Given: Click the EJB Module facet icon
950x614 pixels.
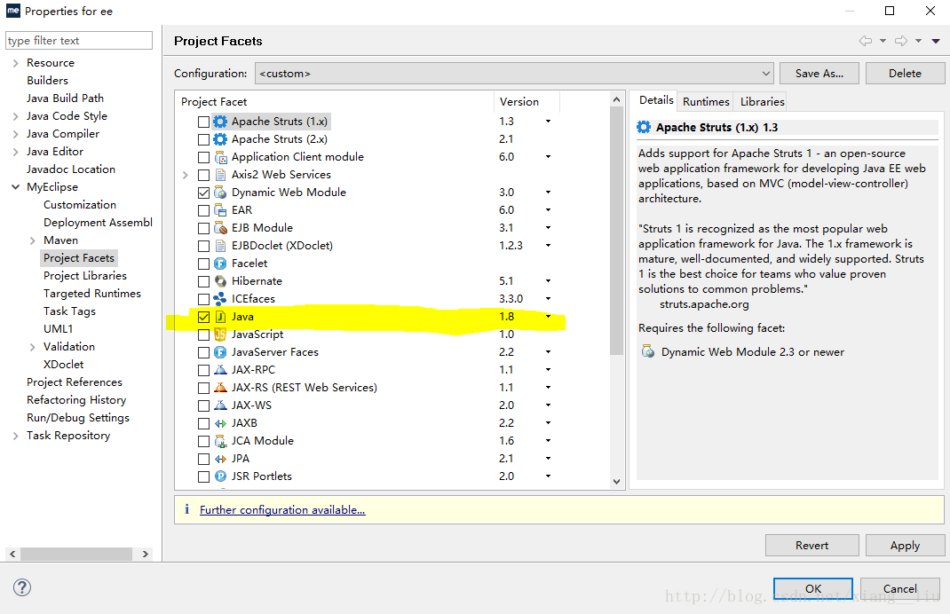Looking at the screenshot, I should pos(220,228).
